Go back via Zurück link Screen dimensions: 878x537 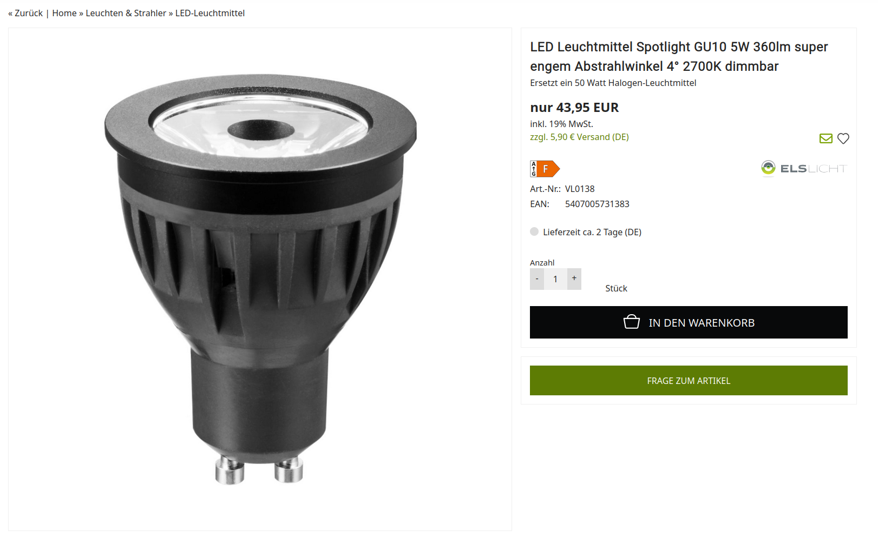coord(25,13)
